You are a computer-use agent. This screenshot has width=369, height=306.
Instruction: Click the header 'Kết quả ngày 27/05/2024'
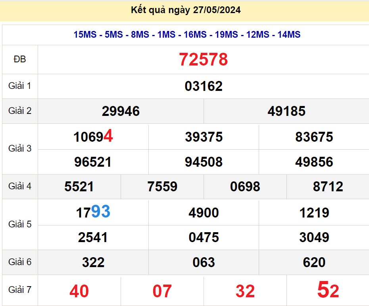[186, 10]
